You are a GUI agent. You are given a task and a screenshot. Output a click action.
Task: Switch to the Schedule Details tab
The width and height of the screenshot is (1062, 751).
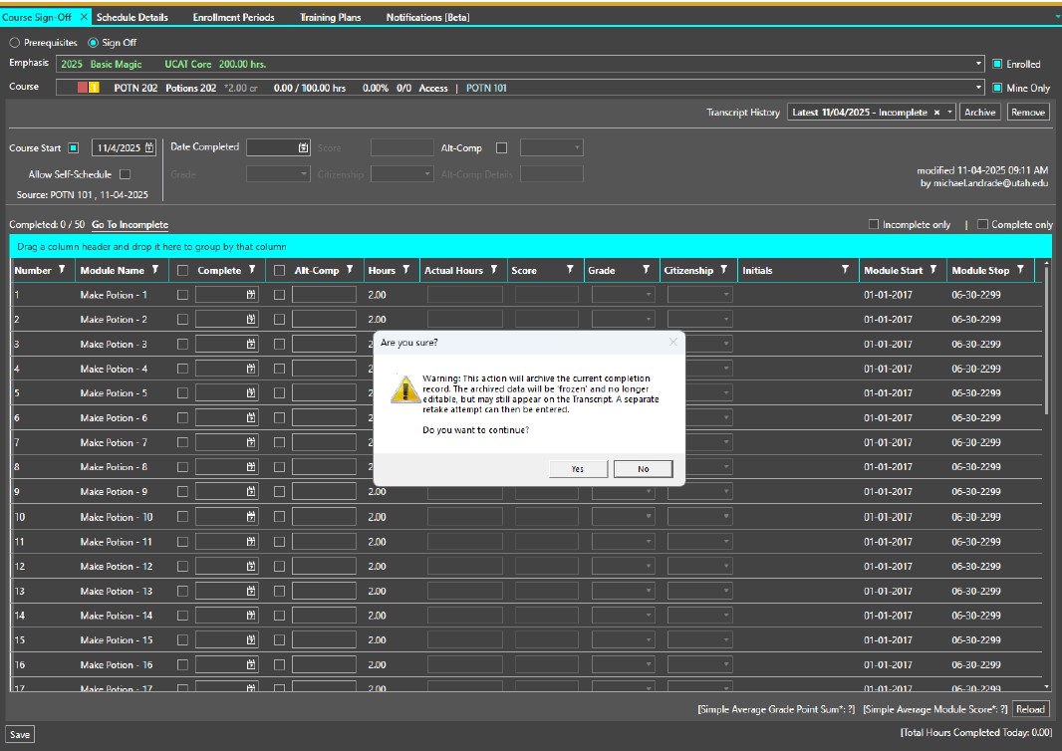[x=132, y=17]
